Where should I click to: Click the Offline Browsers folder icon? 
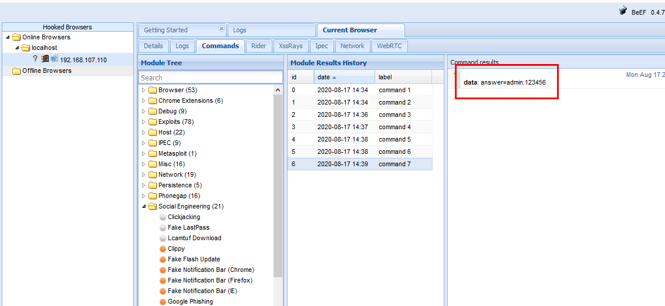[16, 71]
